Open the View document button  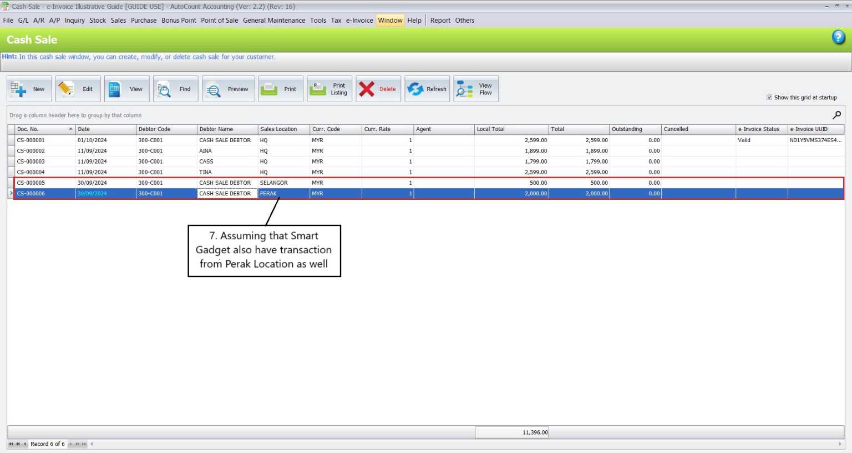127,89
